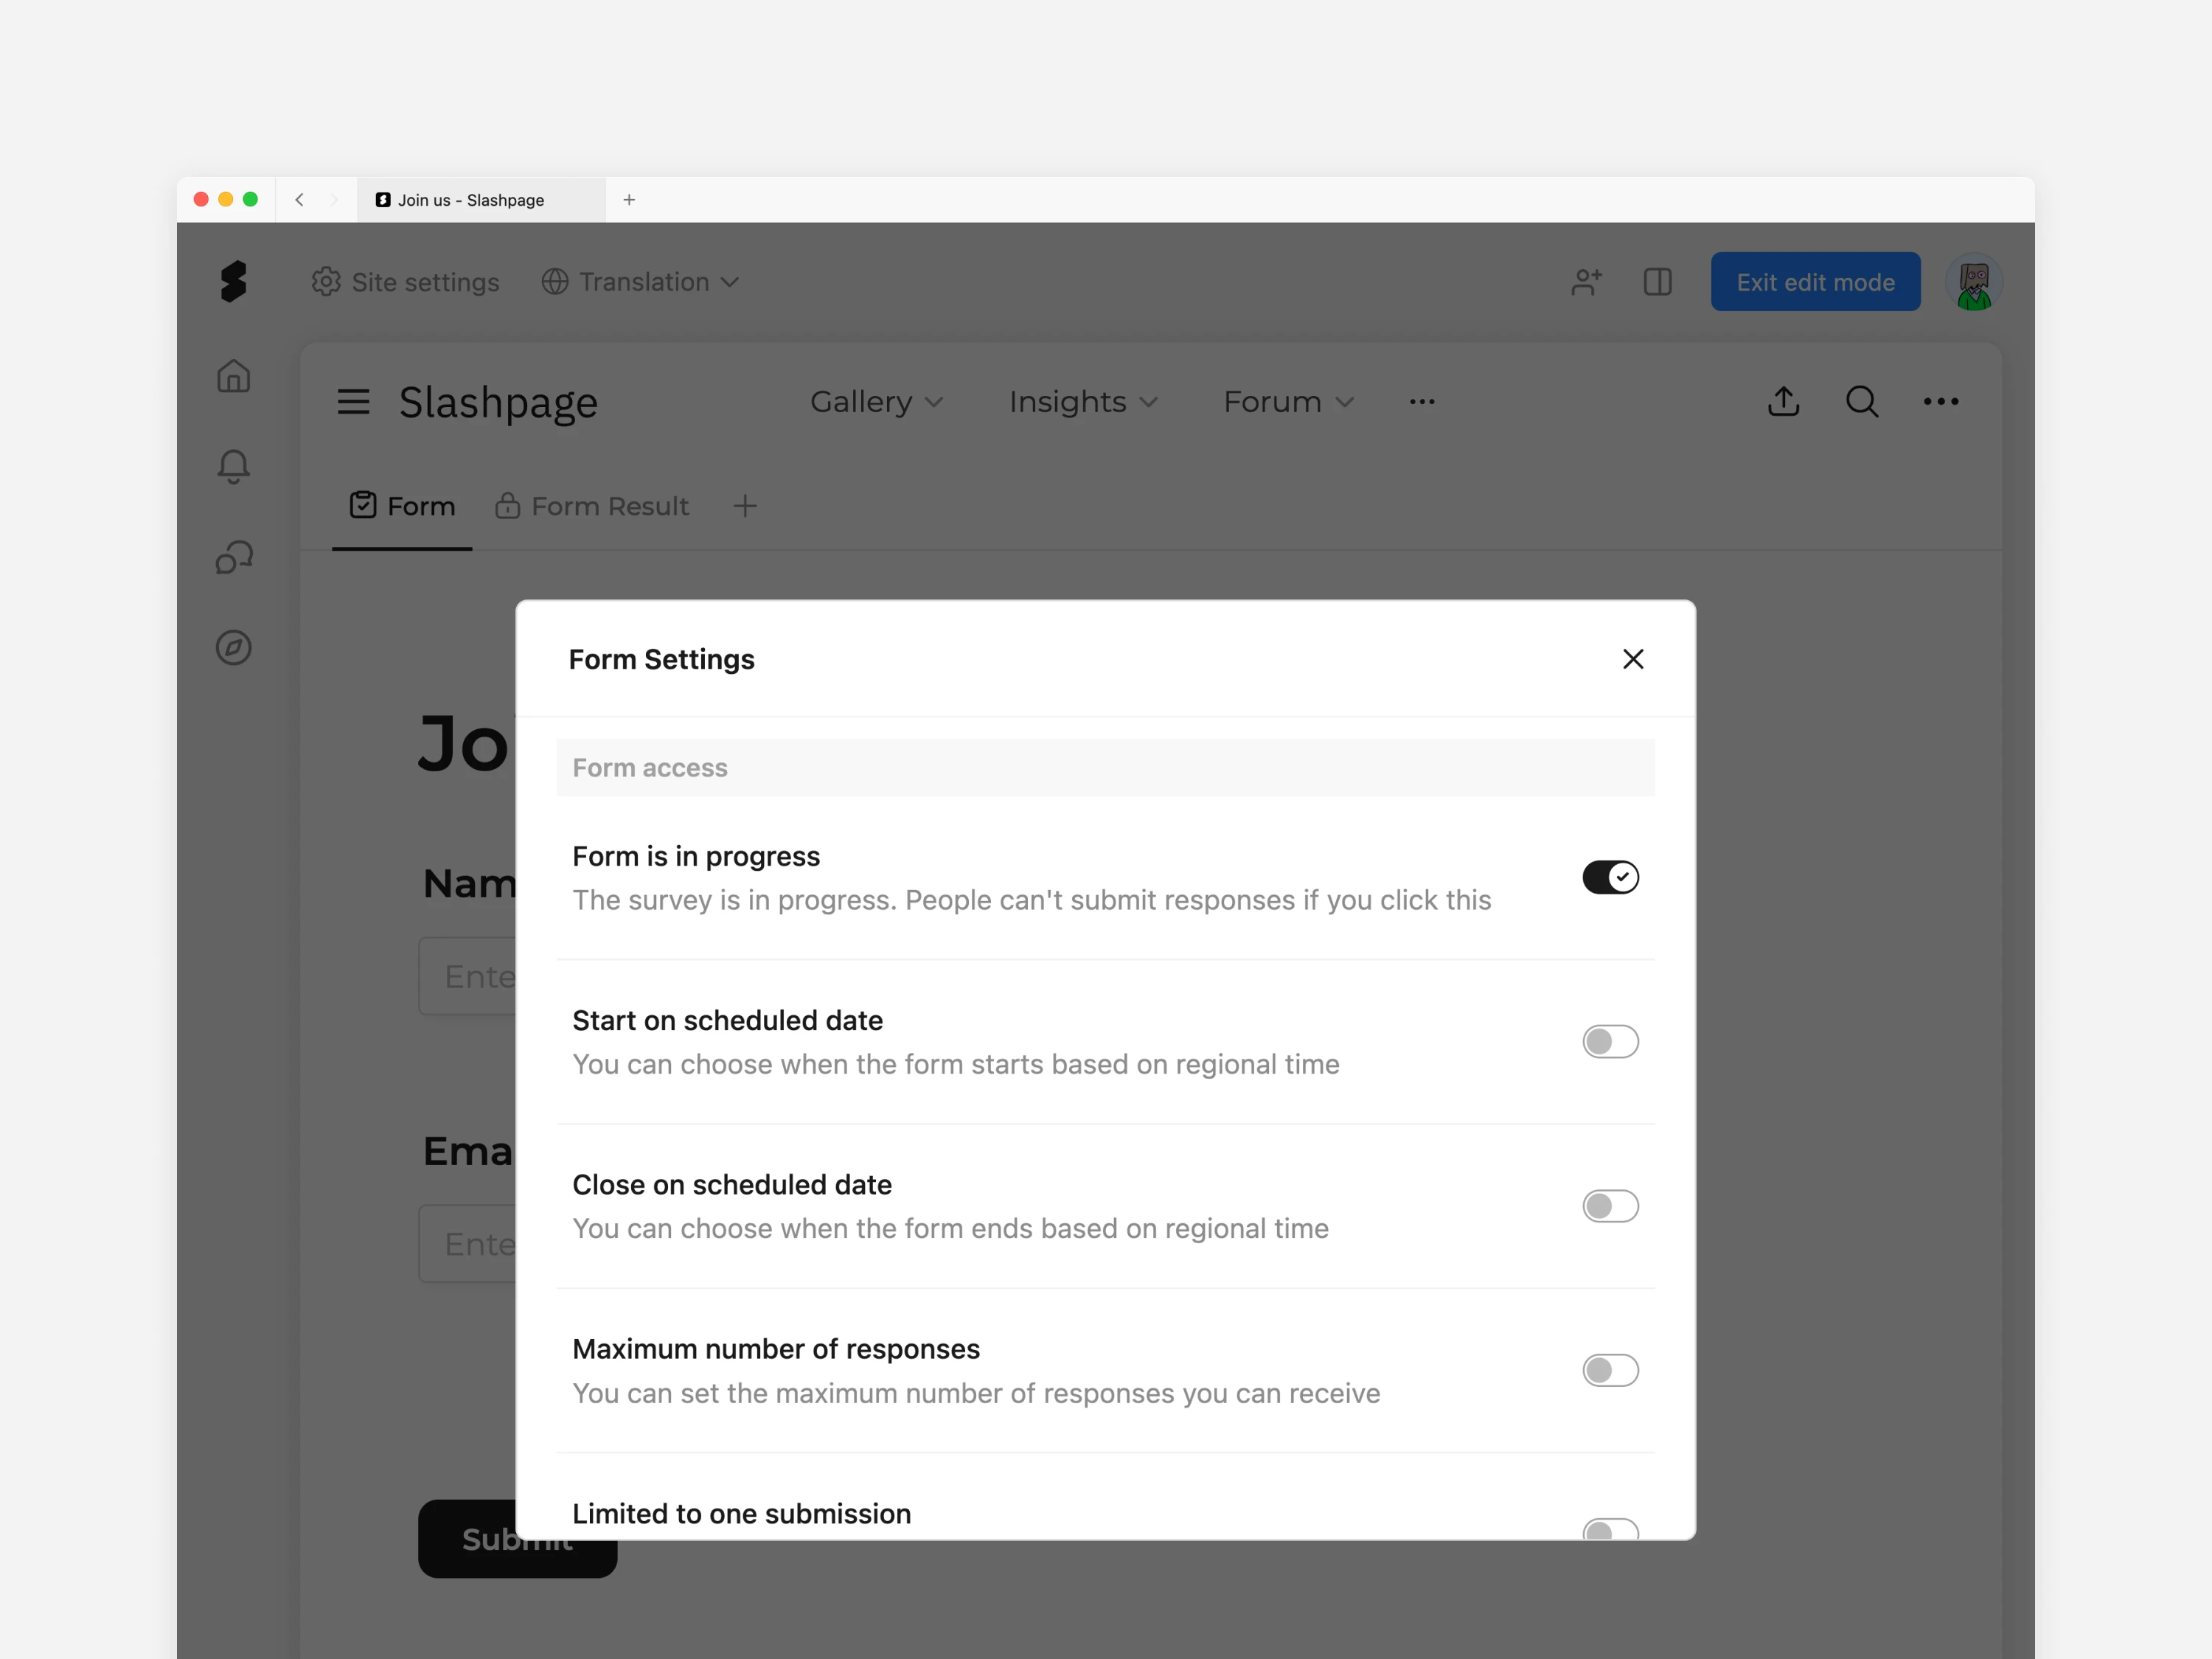This screenshot has height=1659, width=2212.
Task: Open the navigation overflow ellipsis after Forum
Action: click(x=1421, y=402)
